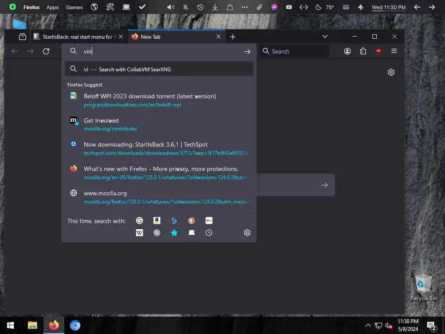
Task: Open the three-dots overflow in the top bar
Action: (x=245, y=7)
